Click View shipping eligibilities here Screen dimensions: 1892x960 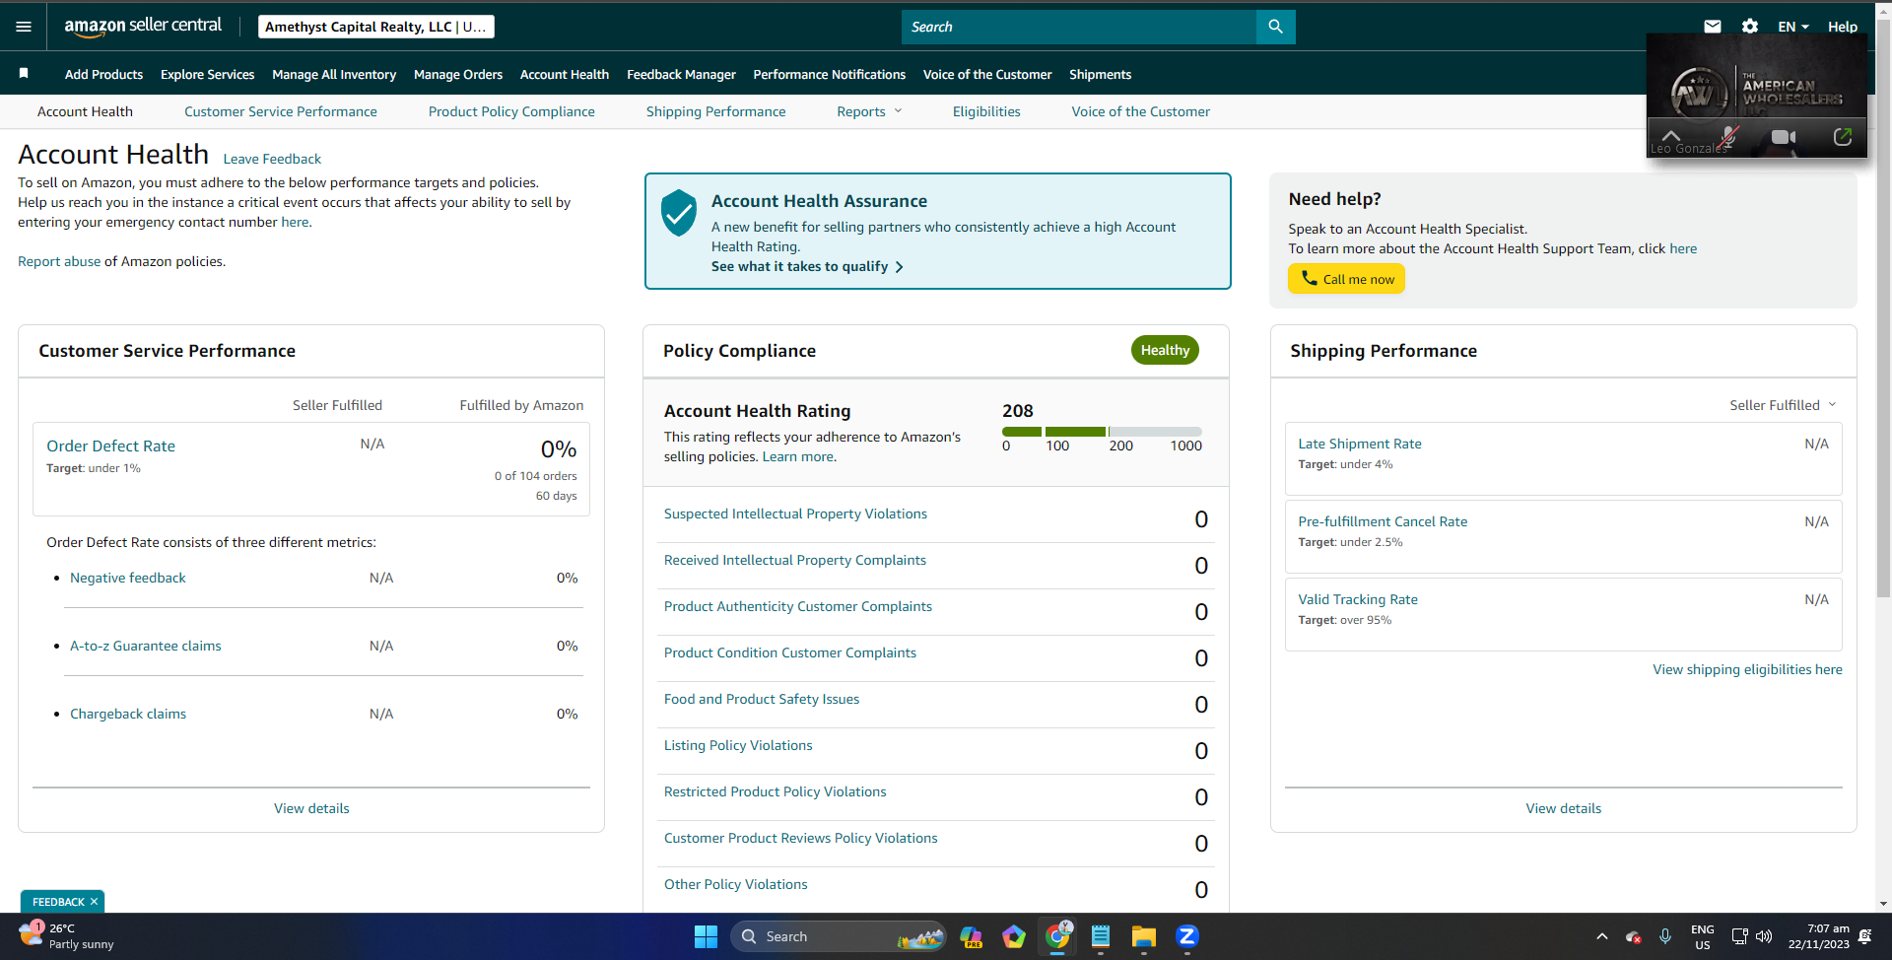[1747, 669]
